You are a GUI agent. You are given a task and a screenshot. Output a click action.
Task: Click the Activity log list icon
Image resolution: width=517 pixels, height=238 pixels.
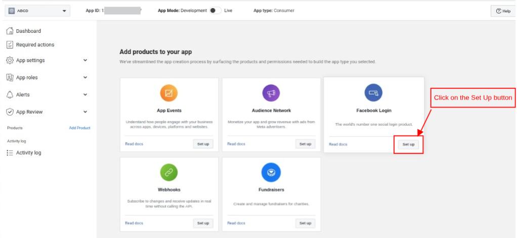click(x=10, y=153)
